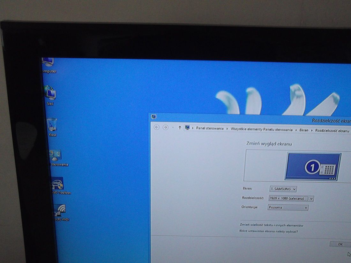351x263 pixels.
Task: Go forward with the forward arrow
Action: [165, 127]
